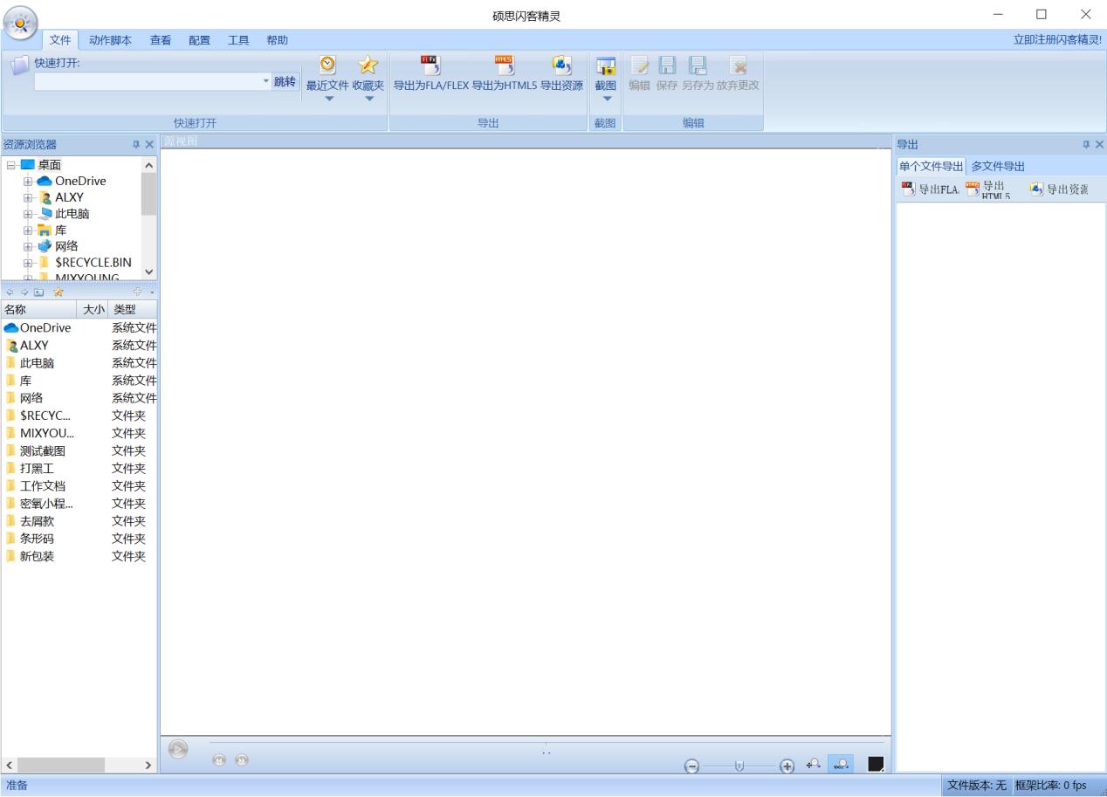Sort by 类型 column header
The height and width of the screenshot is (797, 1107).
click(x=134, y=309)
